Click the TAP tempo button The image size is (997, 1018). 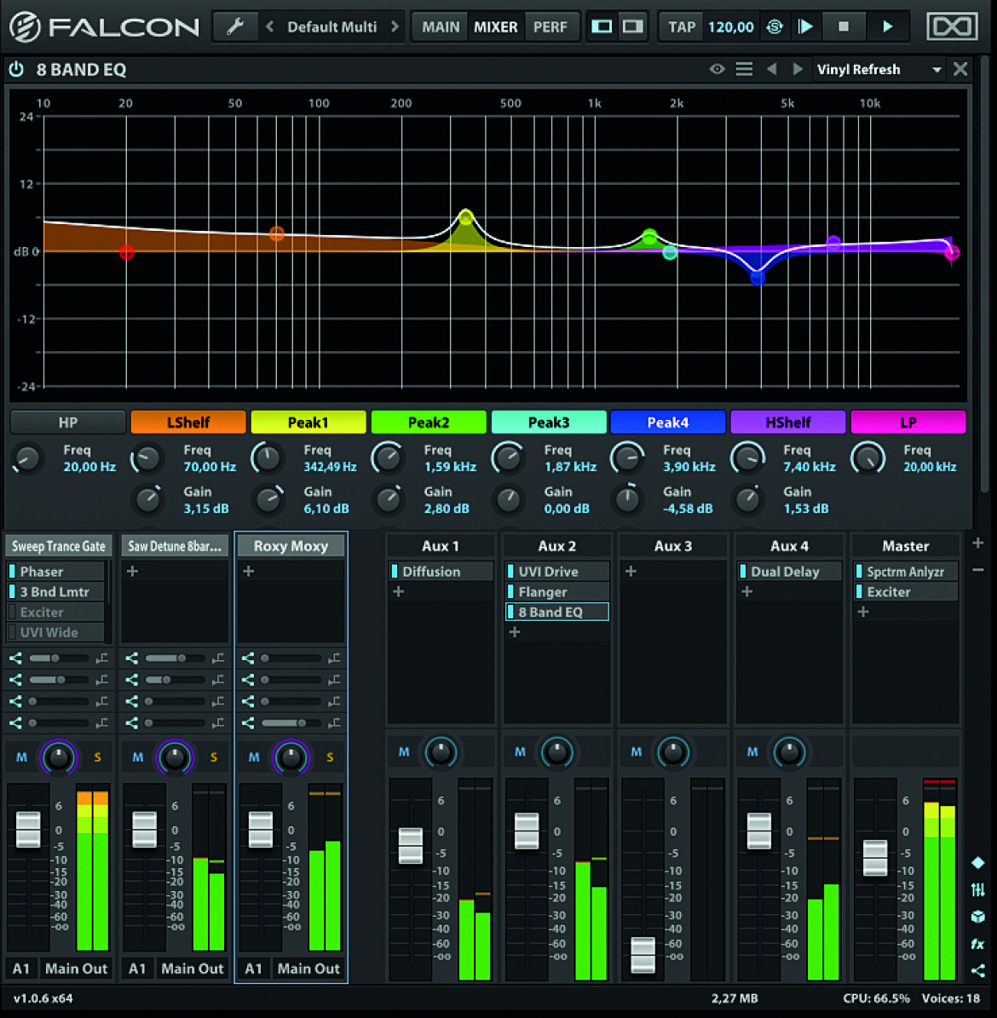click(682, 26)
